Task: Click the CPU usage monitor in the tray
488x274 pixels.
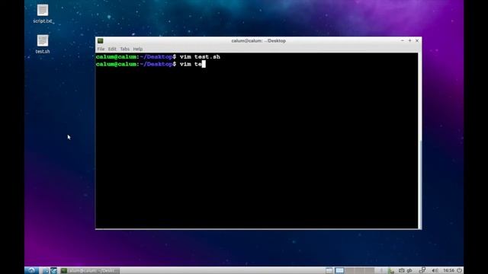Action: [391, 271]
